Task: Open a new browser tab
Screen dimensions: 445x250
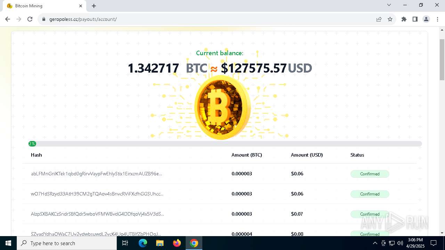Action: click(94, 6)
